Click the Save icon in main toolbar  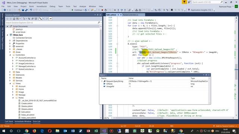(23, 10)
